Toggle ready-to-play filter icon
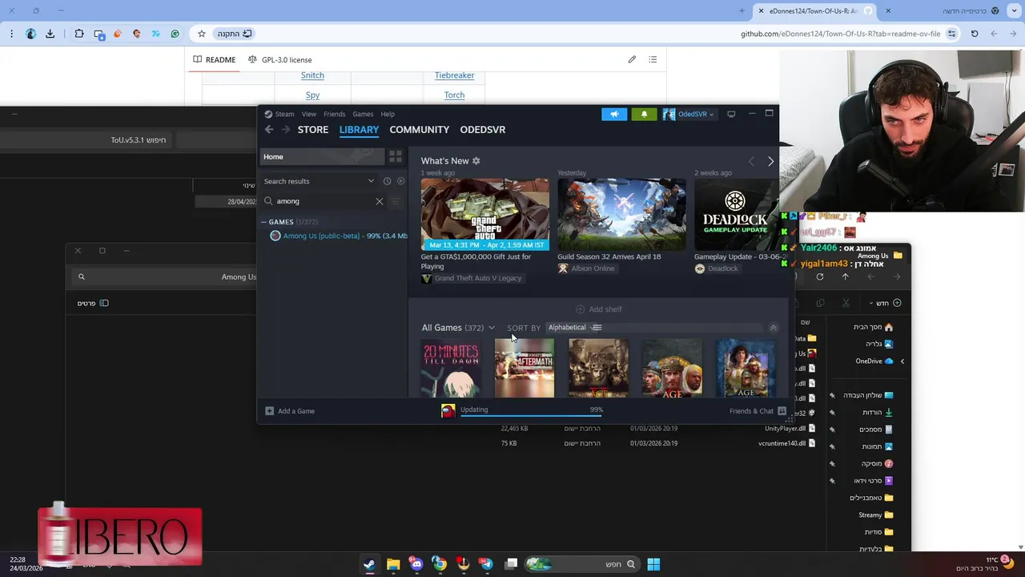The image size is (1025, 577). click(x=400, y=181)
